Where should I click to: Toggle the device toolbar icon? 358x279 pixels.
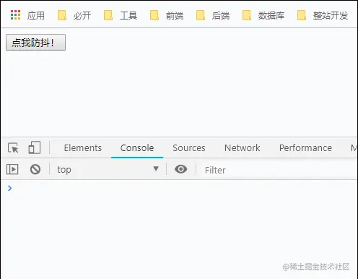tap(35, 147)
